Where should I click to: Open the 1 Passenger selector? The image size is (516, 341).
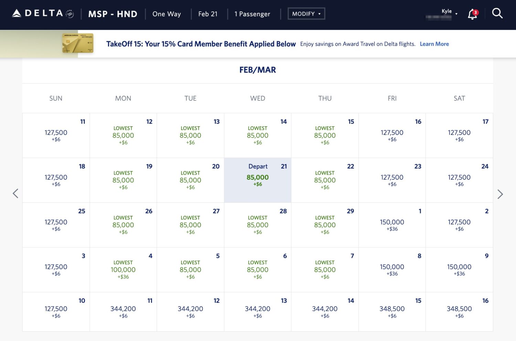tap(252, 14)
